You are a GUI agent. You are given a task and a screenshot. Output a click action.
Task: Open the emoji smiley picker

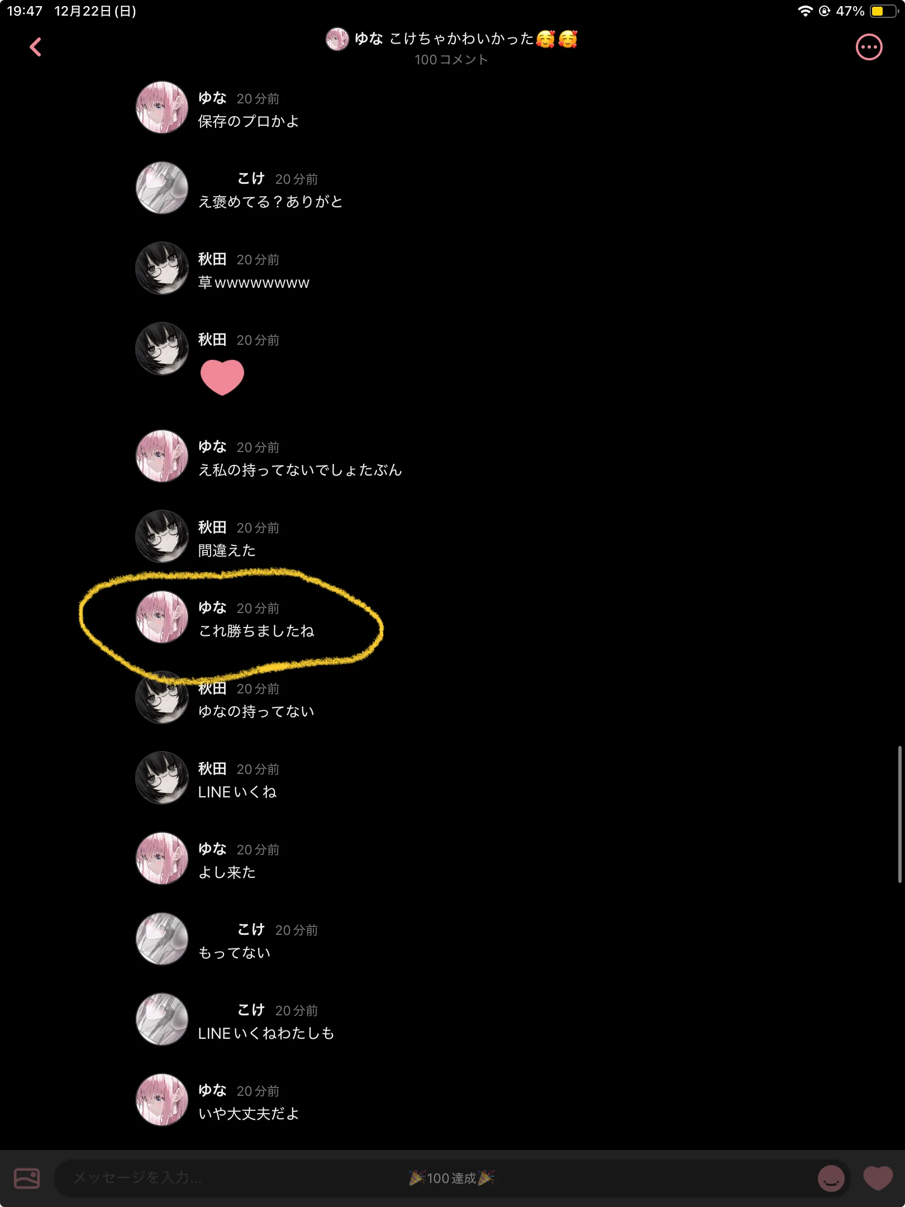coord(831,1179)
